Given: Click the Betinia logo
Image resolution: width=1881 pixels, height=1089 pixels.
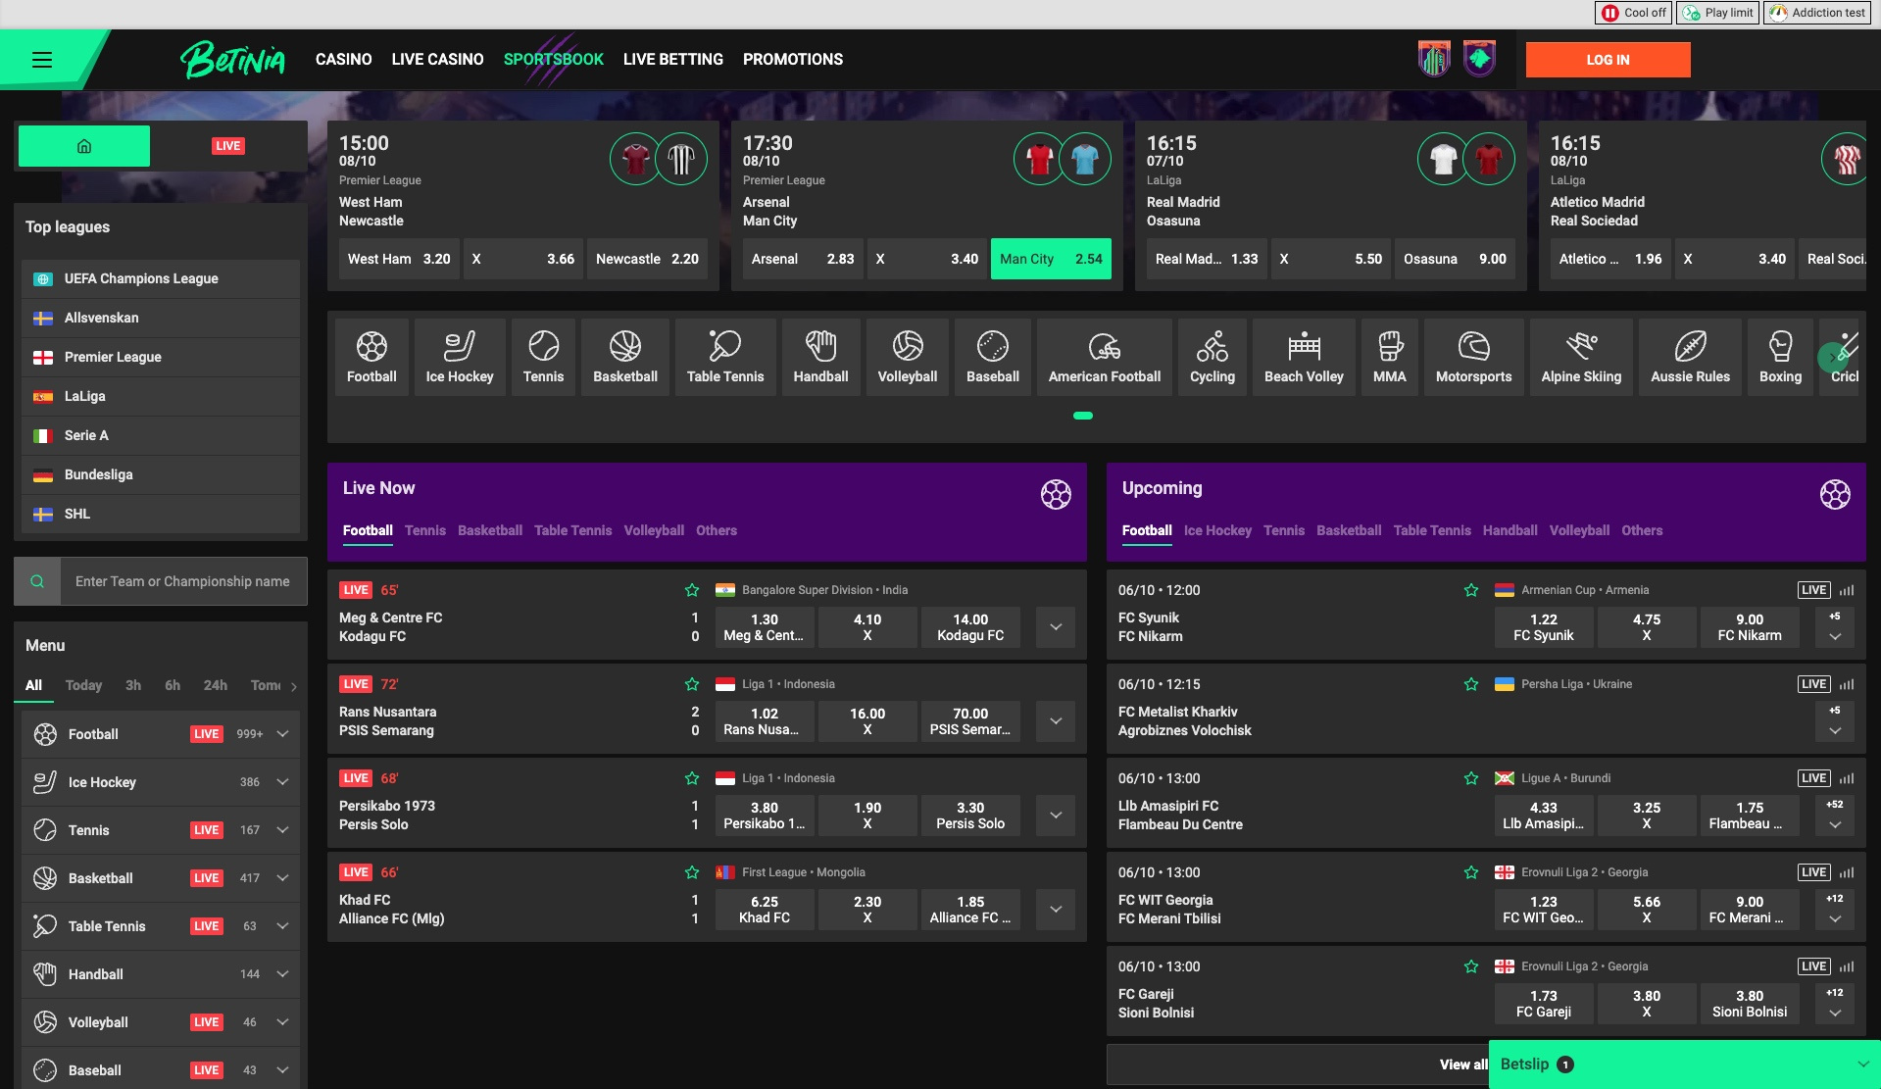Looking at the screenshot, I should pos(232,59).
